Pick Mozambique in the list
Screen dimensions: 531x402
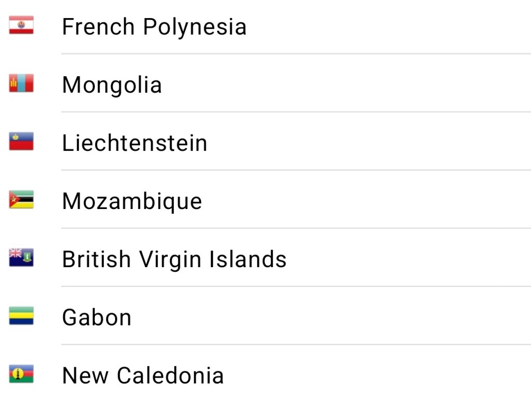click(132, 201)
